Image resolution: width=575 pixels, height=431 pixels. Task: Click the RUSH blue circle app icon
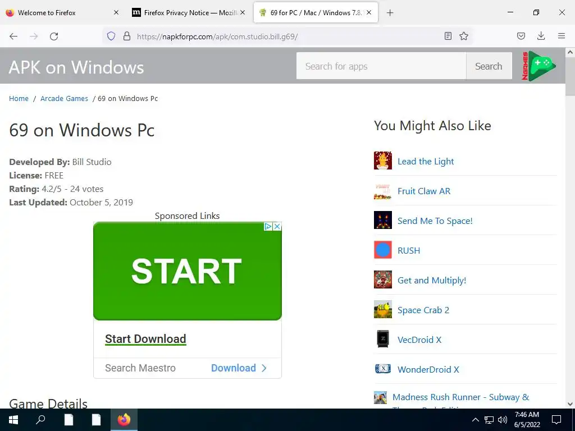(383, 250)
